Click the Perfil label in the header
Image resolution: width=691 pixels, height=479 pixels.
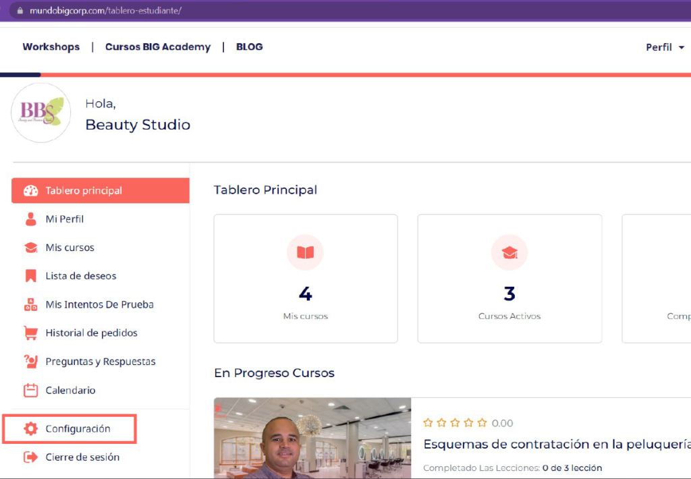coord(659,47)
